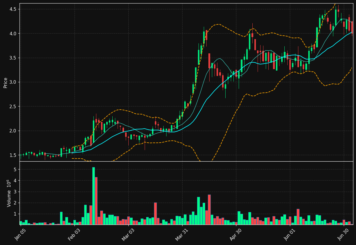Viewport: 356px width, 245px height.
Task: Click the "Feb 03" date label
Action: point(74,234)
